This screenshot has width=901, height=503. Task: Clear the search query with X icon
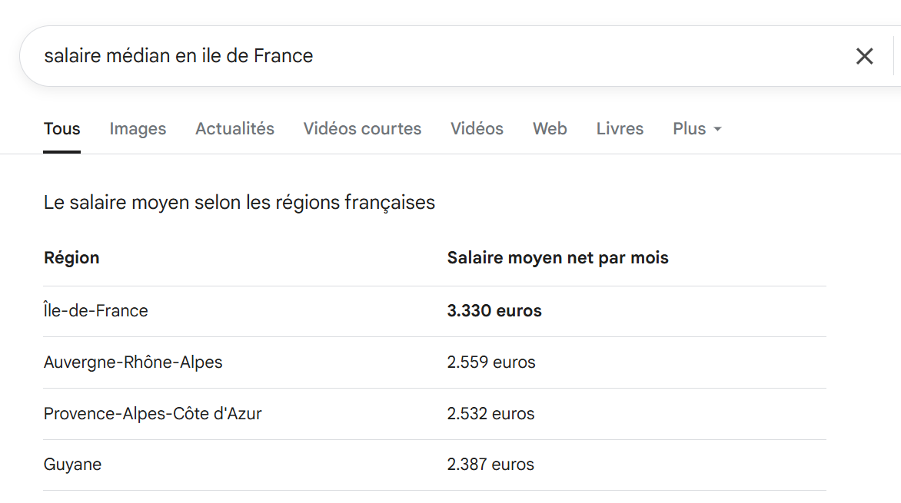click(x=864, y=56)
